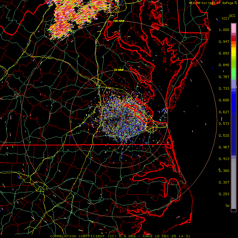The image size is (238, 238).
Task: Click the 0.893 legend value
Action: point(224,53)
